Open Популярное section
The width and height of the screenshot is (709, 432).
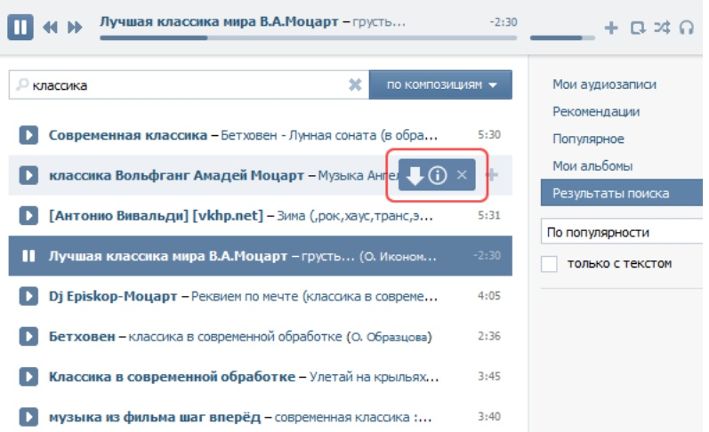click(588, 139)
